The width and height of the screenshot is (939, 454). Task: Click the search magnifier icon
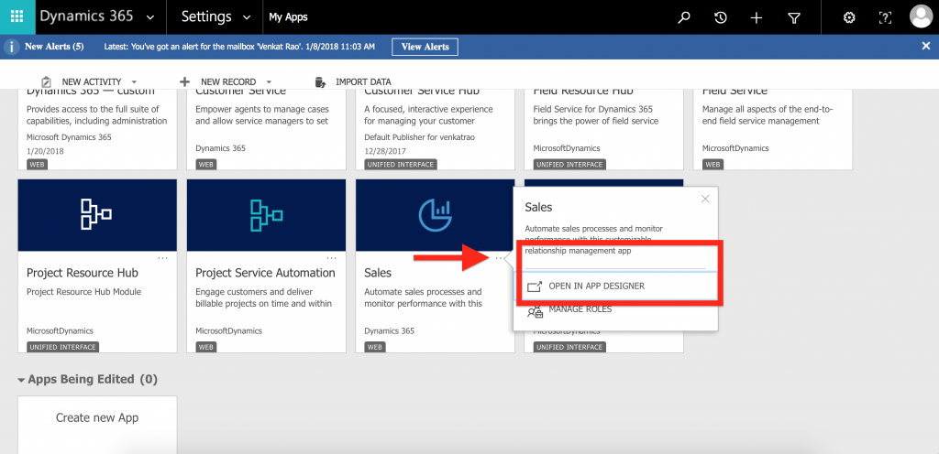pos(683,17)
